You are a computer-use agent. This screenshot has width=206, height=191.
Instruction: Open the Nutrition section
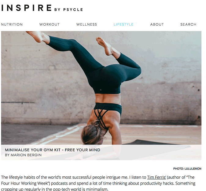coord(12,24)
